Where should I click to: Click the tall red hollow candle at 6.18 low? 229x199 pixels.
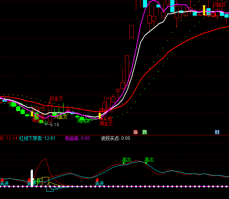[x=50, y=112]
